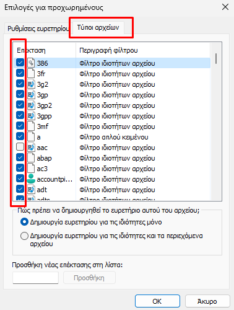Click filter description in the abap row
This screenshot has height=310, width=234.
[117, 158]
